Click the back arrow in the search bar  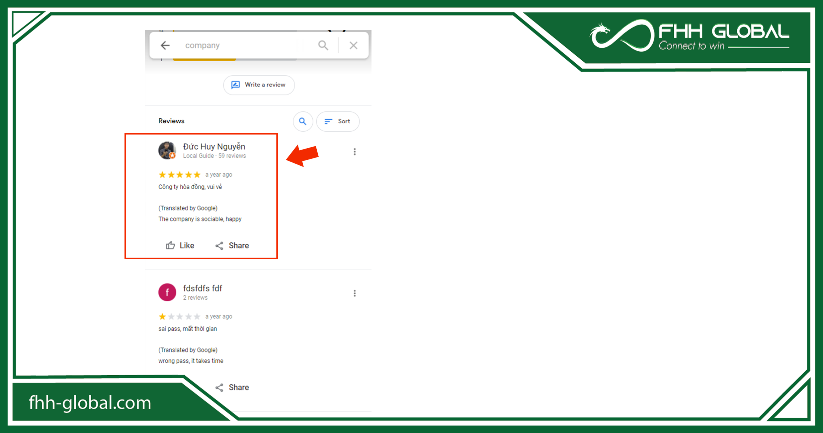coord(165,45)
